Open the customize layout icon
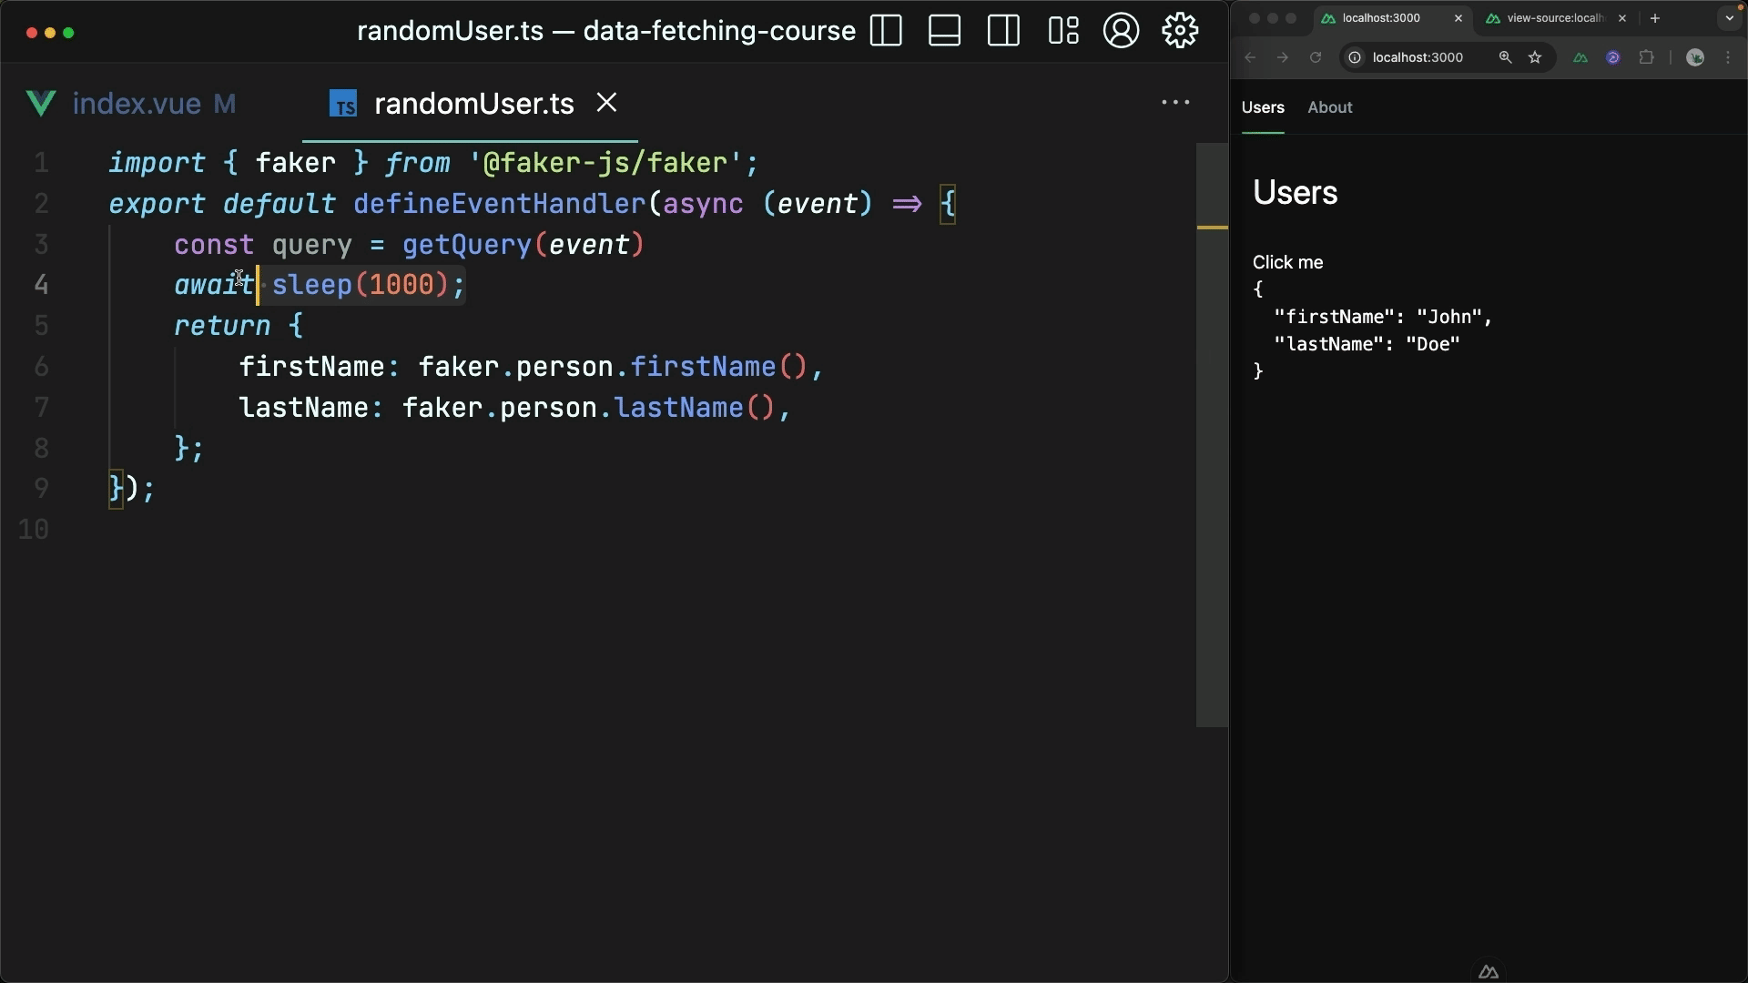This screenshot has height=983, width=1748. 1062,31
